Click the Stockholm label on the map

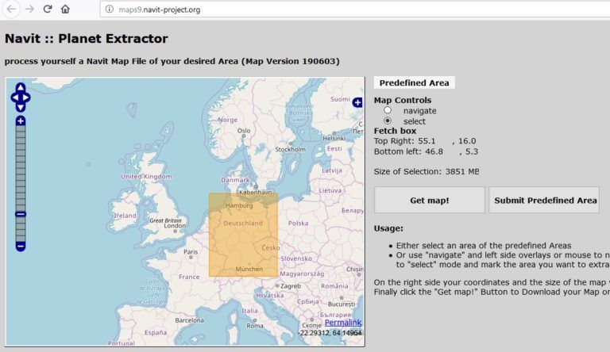coord(290,149)
